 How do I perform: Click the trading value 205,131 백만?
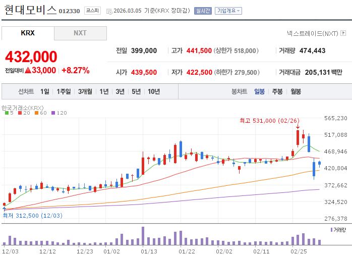pos(323,72)
